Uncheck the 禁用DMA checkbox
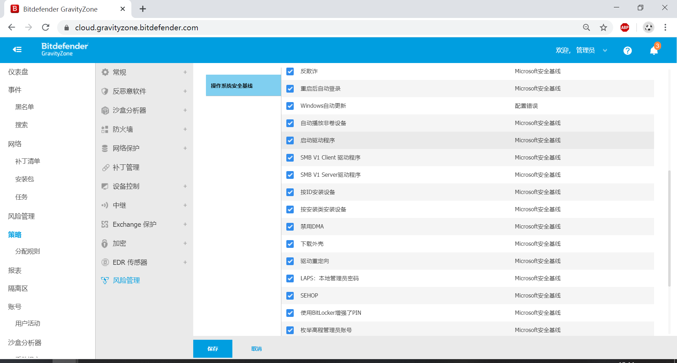677x363 pixels. tap(290, 227)
